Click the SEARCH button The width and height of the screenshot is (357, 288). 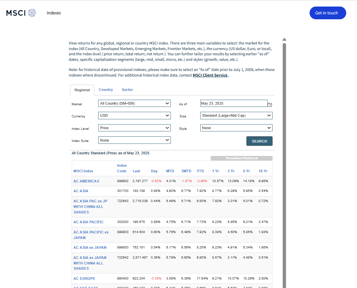click(259, 141)
